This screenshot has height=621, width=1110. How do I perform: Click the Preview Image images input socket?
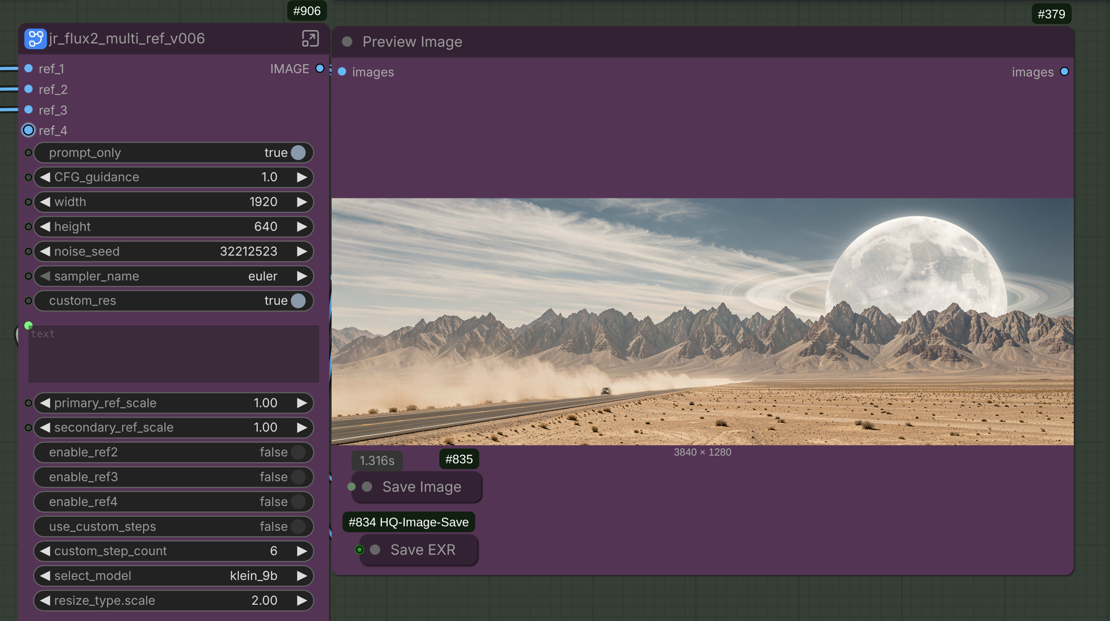pos(342,72)
